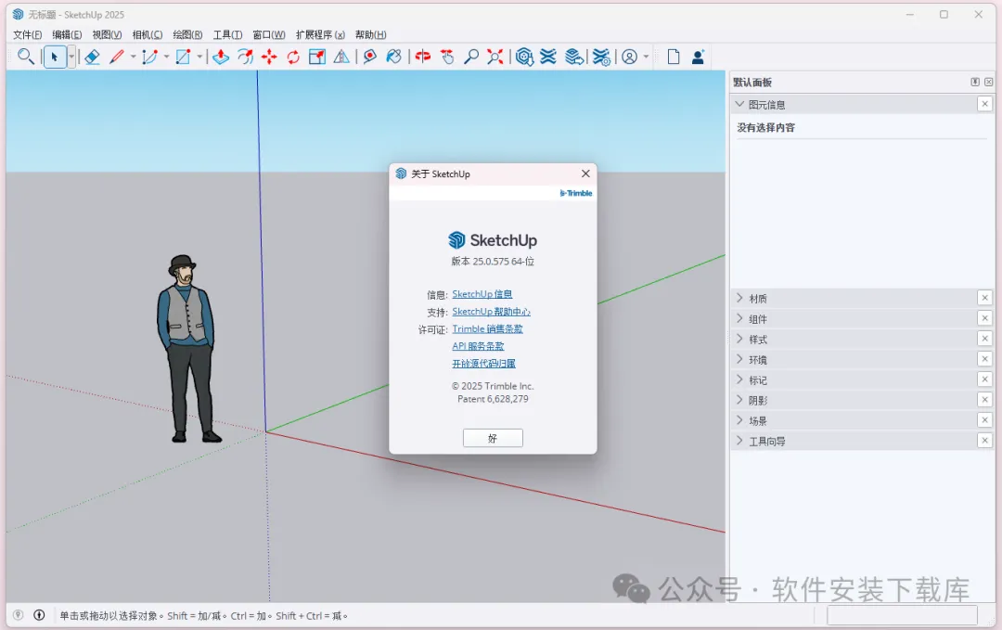Open the 编辑(E) menu
The width and height of the screenshot is (1002, 630).
click(x=67, y=34)
